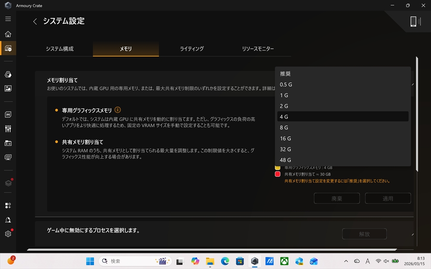Image resolution: width=431 pixels, height=269 pixels.
Task: Open the Aura Sync sidebar icon
Action: [8, 74]
